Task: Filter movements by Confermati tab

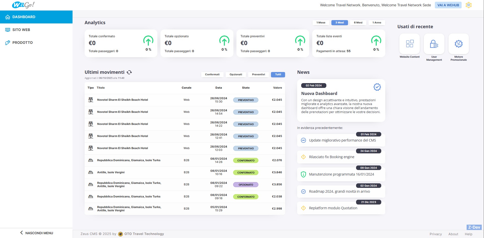Action: coord(212,75)
